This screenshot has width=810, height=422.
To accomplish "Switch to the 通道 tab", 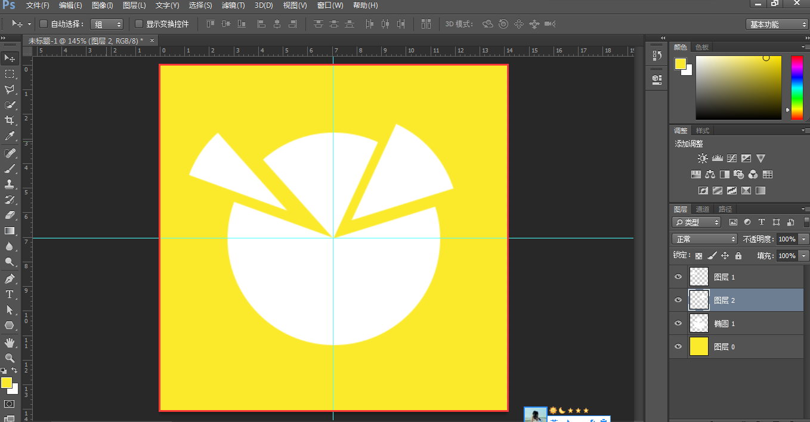I will [703, 209].
